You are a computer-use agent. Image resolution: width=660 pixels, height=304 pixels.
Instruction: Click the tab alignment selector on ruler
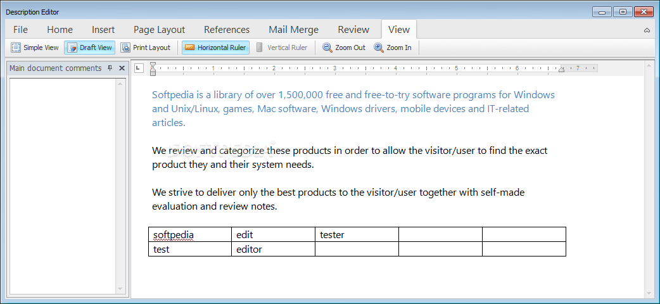(x=139, y=68)
